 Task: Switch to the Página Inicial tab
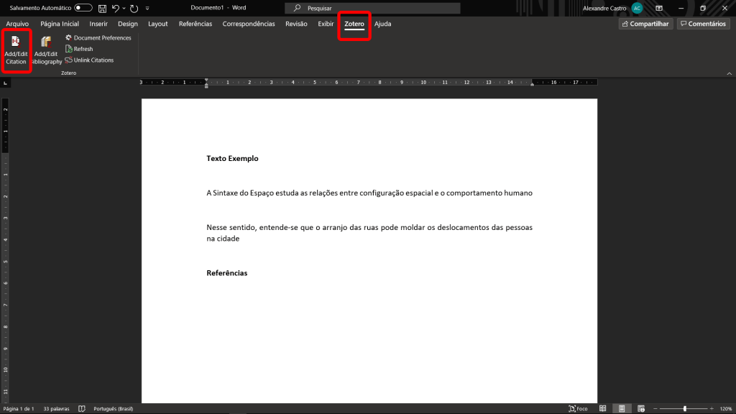pos(60,24)
